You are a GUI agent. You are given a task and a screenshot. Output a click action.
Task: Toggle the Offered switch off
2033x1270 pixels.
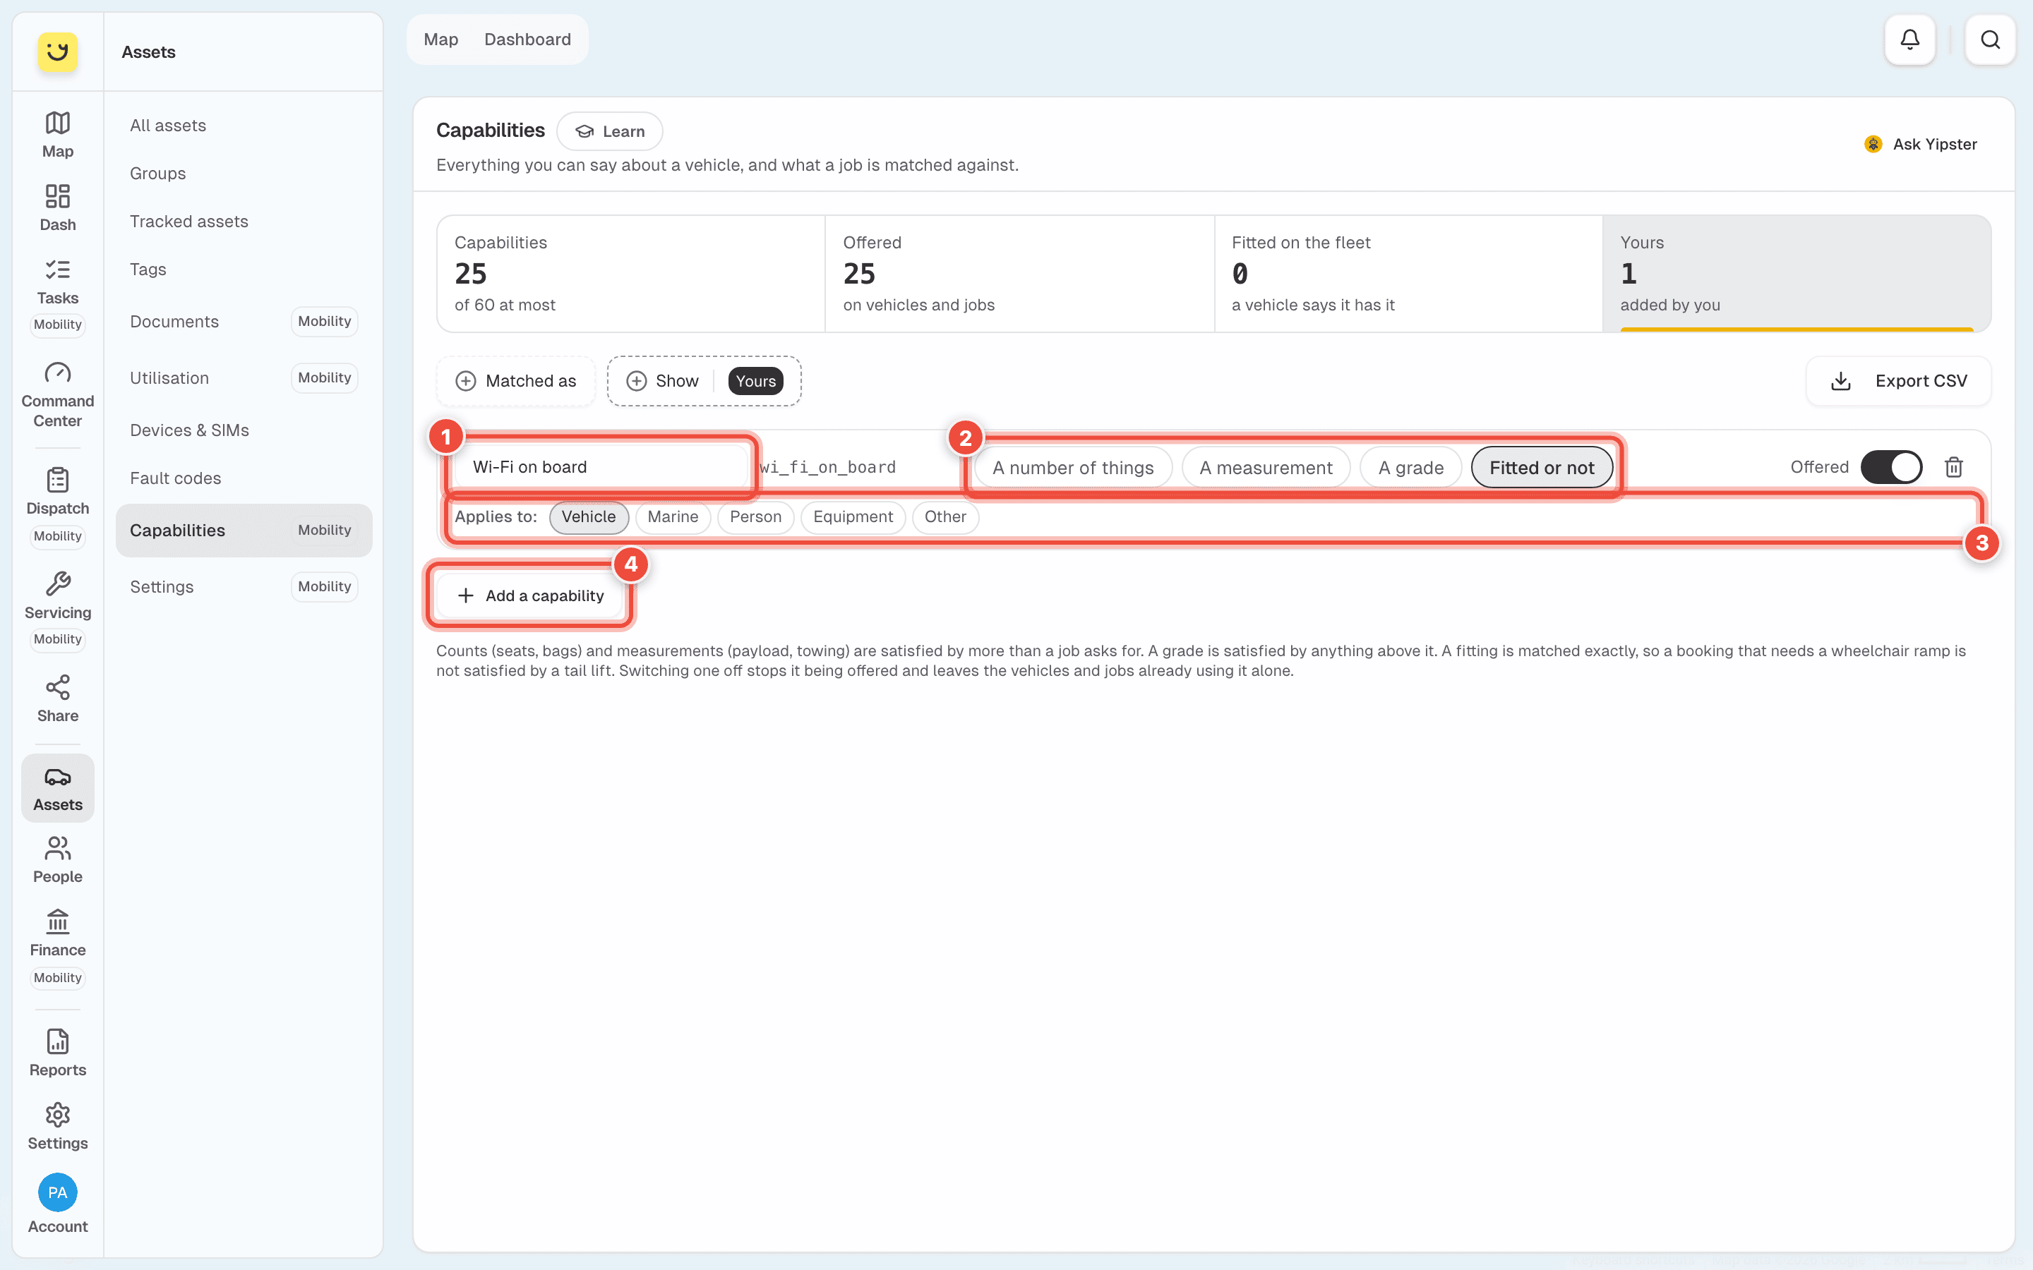point(1891,467)
